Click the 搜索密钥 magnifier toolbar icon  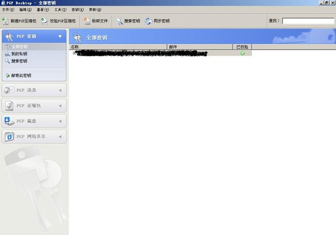pos(119,21)
